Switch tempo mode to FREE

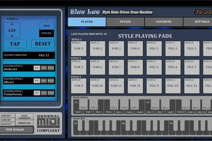coord(47,26)
